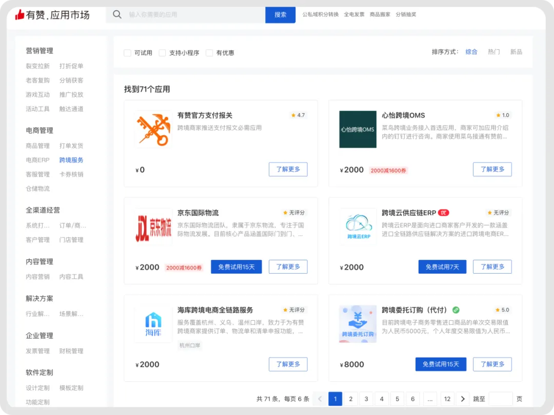Go to page 2
The image size is (554, 415).
click(350, 399)
